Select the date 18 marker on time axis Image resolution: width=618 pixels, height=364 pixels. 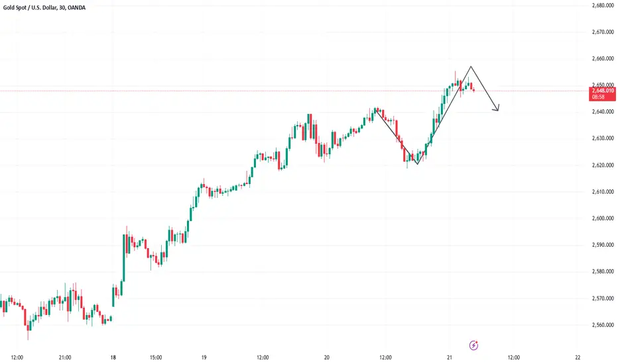point(113,357)
